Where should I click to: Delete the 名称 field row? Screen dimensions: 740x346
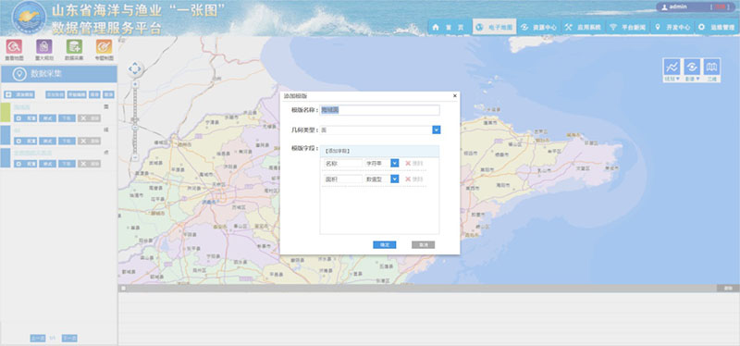tap(413, 164)
